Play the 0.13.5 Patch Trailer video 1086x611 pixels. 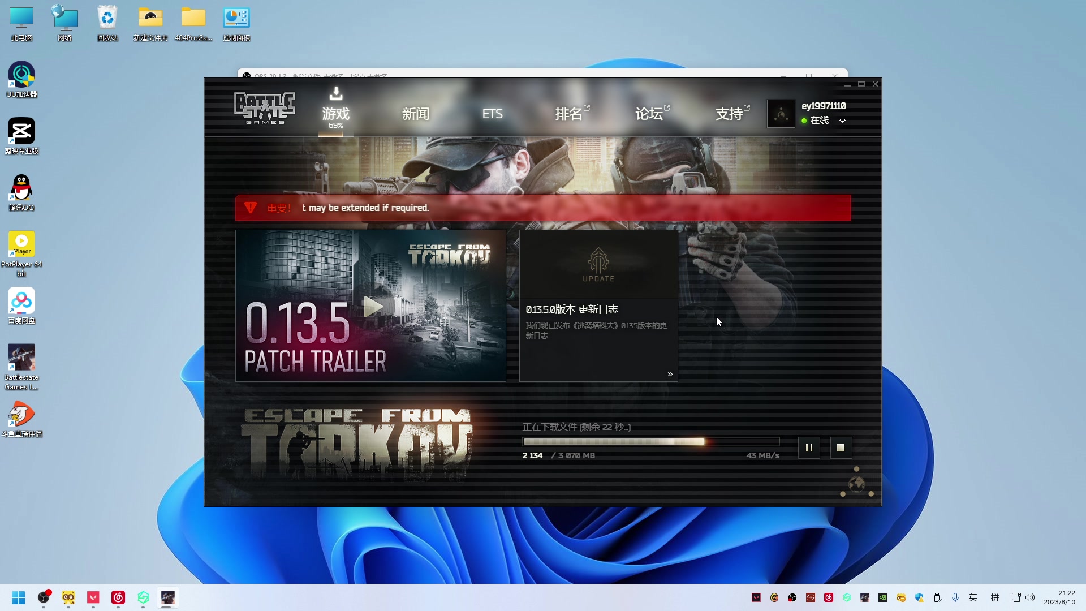coord(373,307)
